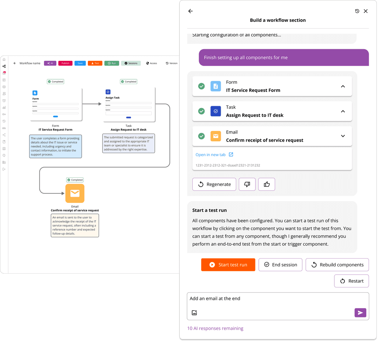
Task: Open the analytics chart icon in the sidebar
Action: point(4,107)
